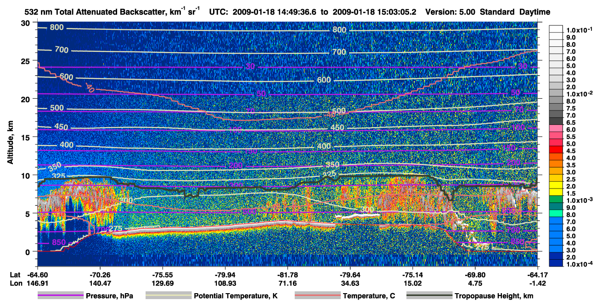Viewport: 597px width, 306px height.
Task: Click the purple Pressure legend line sample
Action: (60, 296)
